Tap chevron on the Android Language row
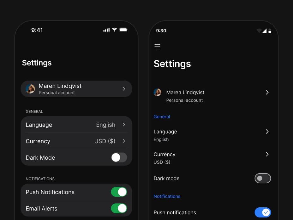 tap(267, 131)
